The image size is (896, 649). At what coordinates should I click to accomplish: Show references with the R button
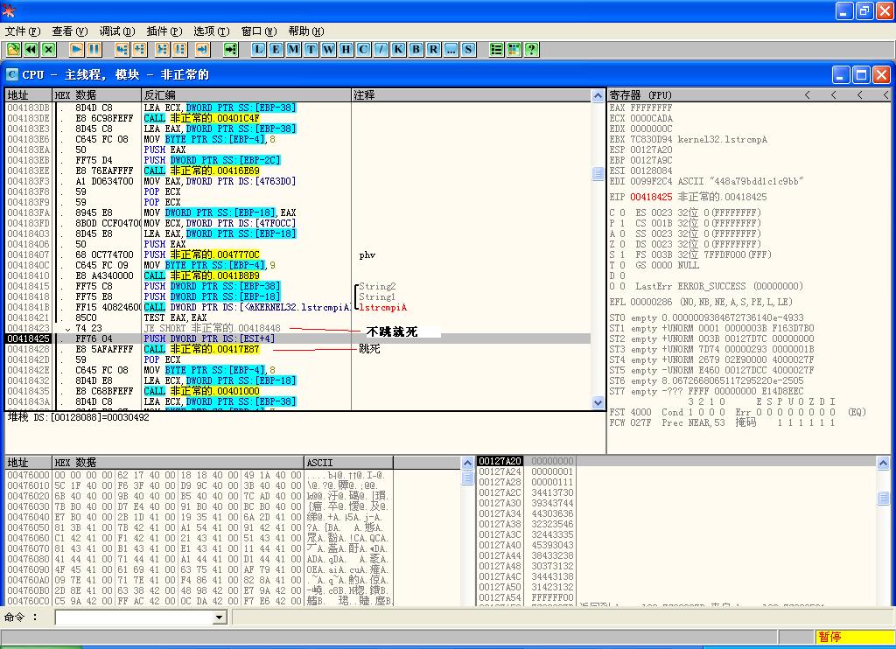(x=434, y=50)
